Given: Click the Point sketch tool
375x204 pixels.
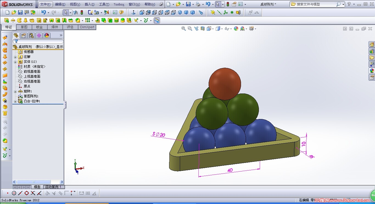Looking at the screenshot, I should (8, 193).
